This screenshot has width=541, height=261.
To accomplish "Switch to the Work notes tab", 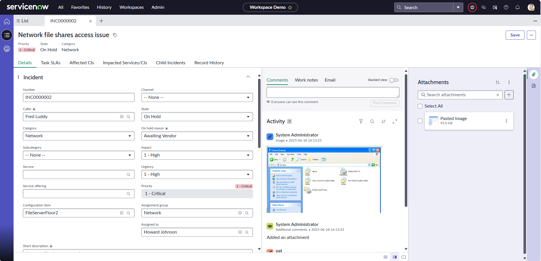I will pyautogui.click(x=306, y=80).
